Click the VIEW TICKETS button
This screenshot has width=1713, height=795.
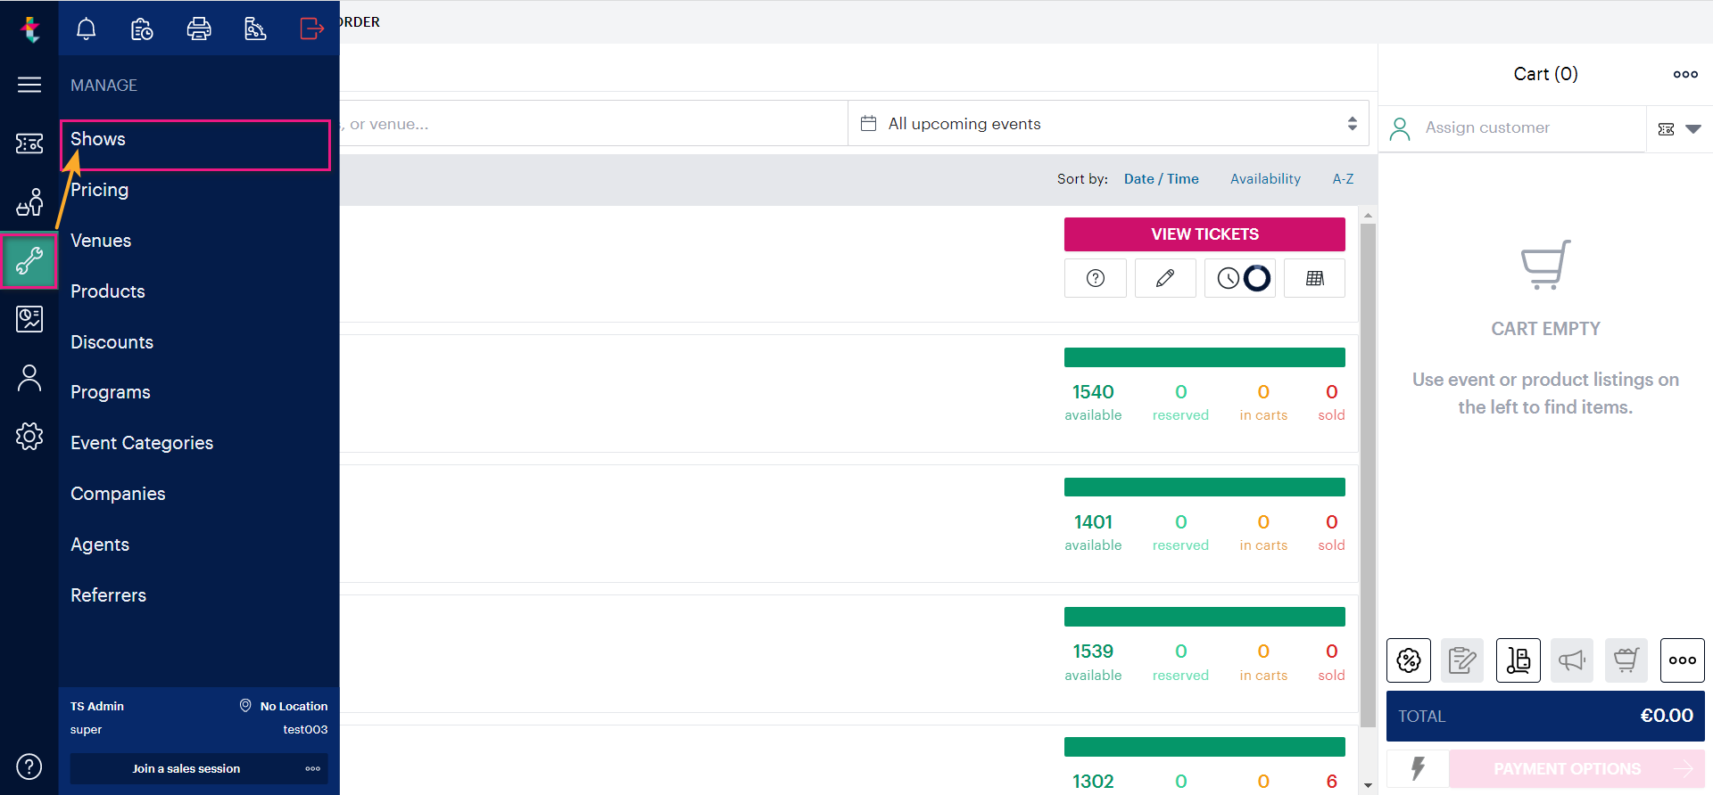(1204, 234)
